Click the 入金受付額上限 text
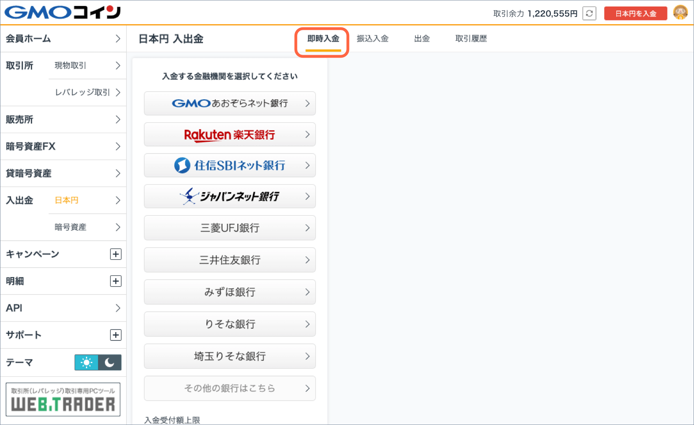The width and height of the screenshot is (694, 425). pyautogui.click(x=172, y=420)
